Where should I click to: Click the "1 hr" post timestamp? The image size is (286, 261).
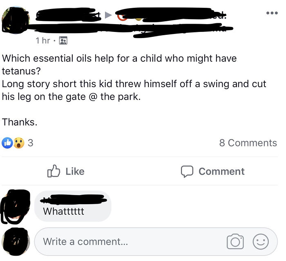[43, 40]
